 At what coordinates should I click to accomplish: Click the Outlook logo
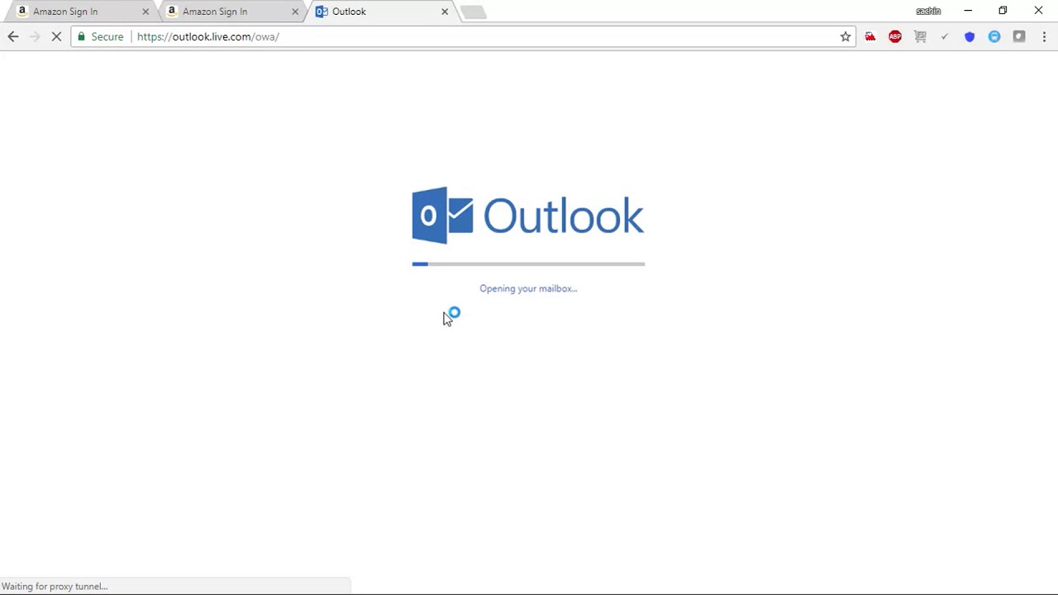point(528,216)
